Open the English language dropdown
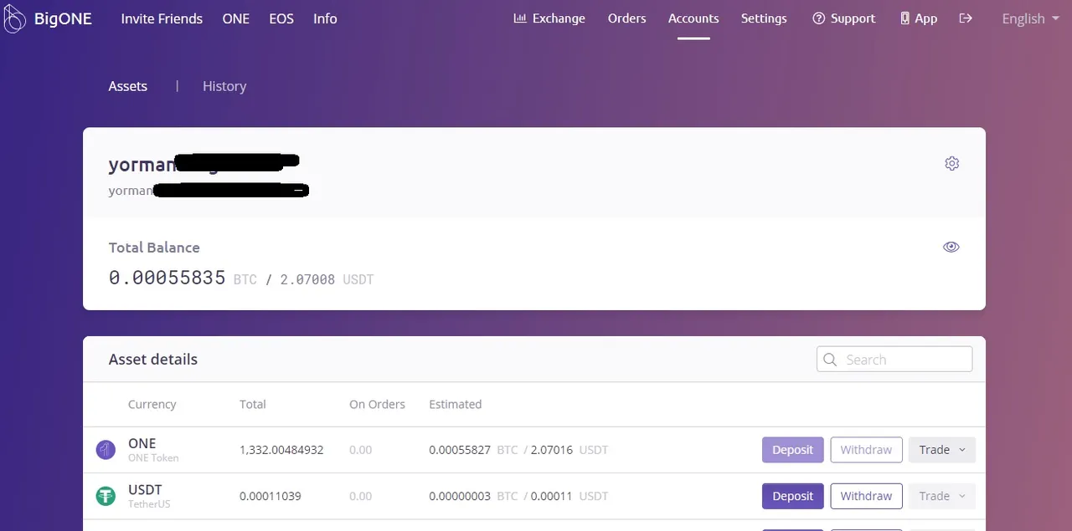This screenshot has height=531, width=1072. 1030,18
